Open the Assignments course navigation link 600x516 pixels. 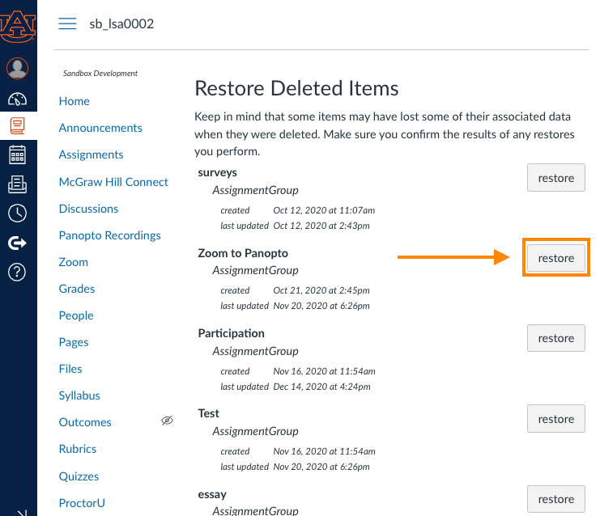click(x=91, y=154)
